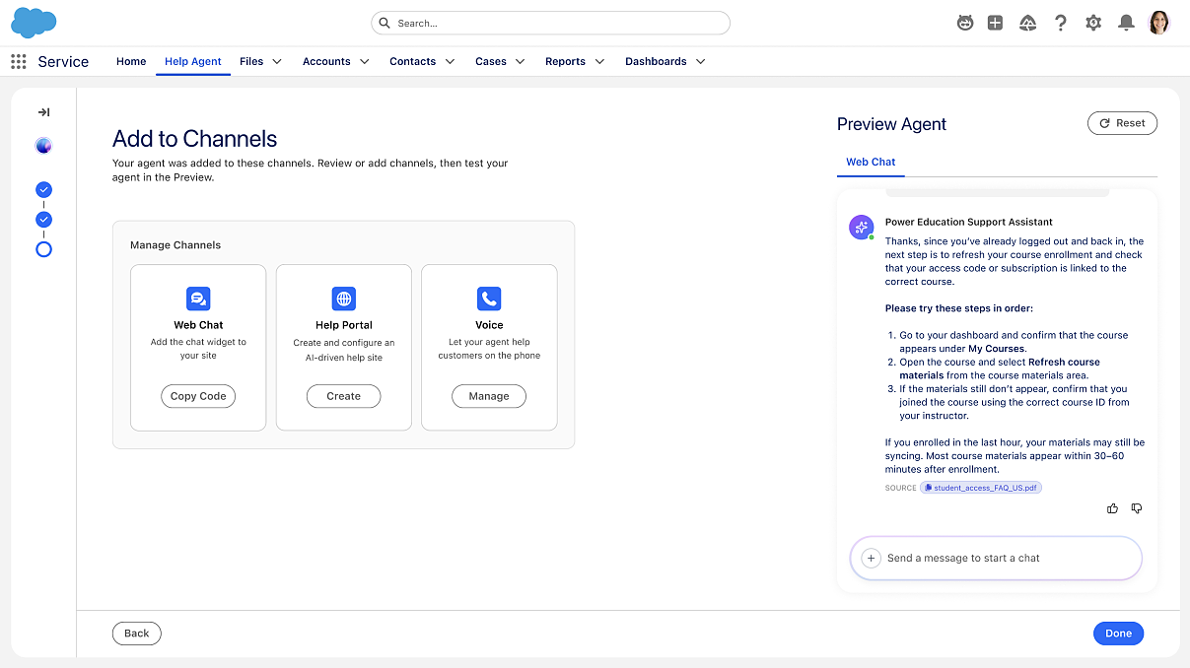Open the user profile avatar
1190x668 pixels.
tap(1159, 22)
